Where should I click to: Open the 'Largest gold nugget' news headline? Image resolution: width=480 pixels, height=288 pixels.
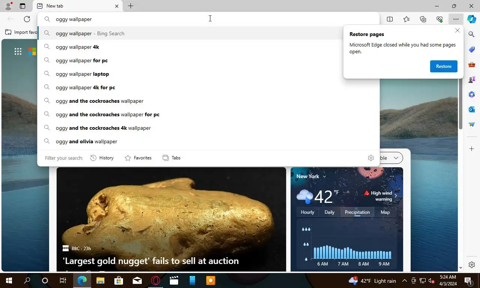point(151,261)
